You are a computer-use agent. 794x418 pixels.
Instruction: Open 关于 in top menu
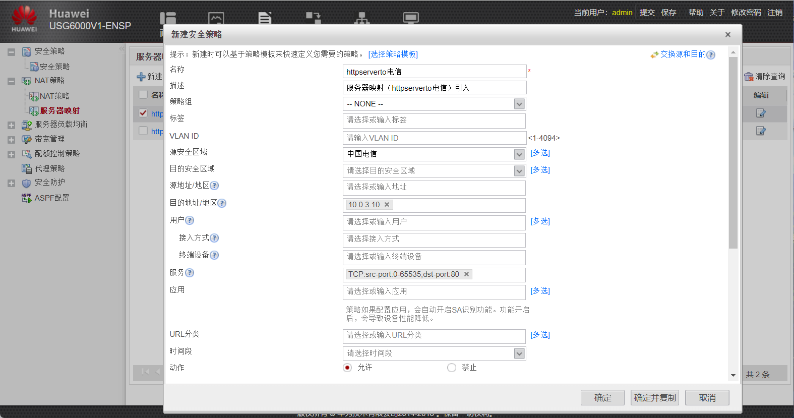pos(717,13)
